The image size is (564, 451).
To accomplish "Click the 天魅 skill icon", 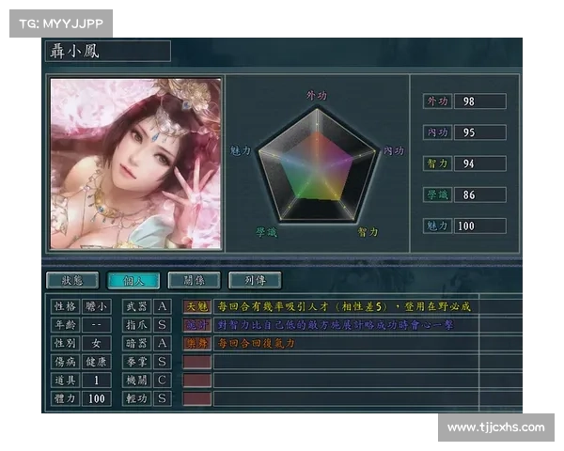I will [x=196, y=306].
